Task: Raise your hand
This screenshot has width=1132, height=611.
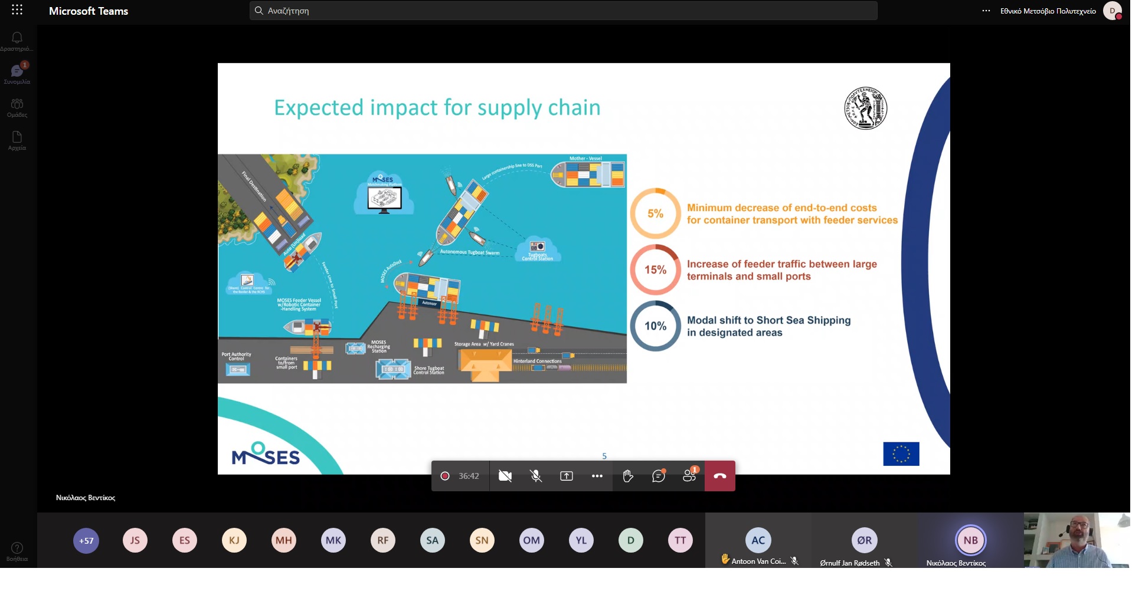Action: pyautogui.click(x=628, y=476)
